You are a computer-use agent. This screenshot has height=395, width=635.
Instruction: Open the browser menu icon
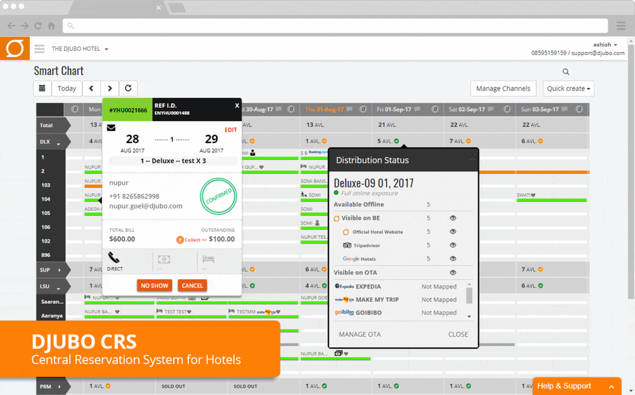click(621, 26)
